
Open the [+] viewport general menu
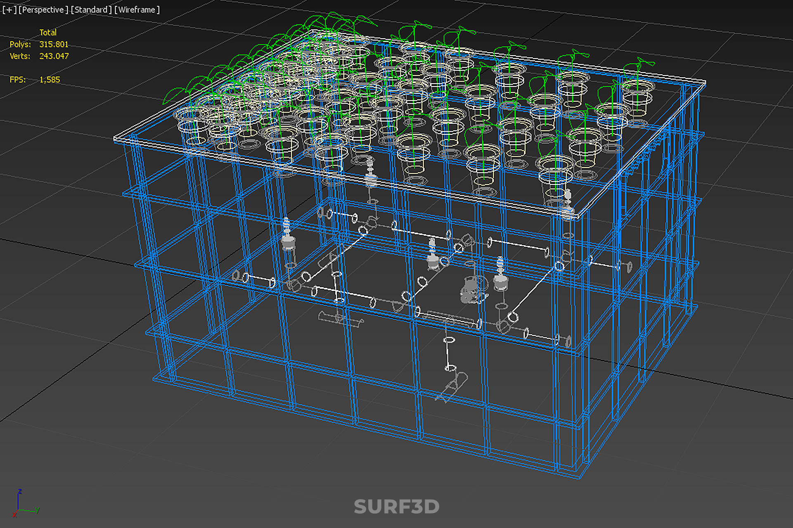(x=9, y=9)
